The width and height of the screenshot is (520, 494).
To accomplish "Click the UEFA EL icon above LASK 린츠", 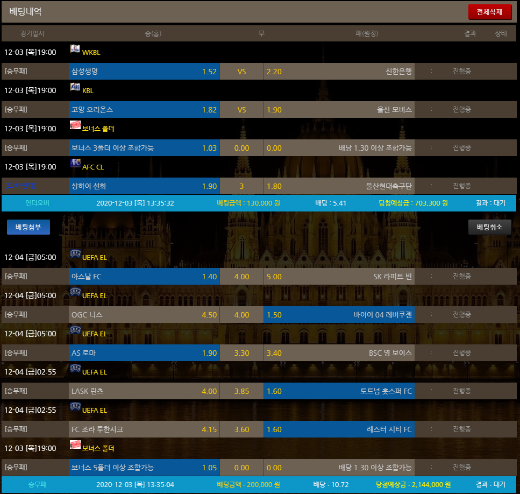I will click(75, 369).
